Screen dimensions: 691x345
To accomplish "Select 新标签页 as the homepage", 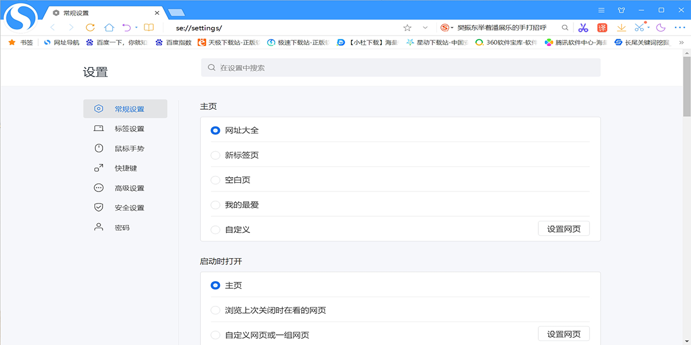I will point(215,155).
